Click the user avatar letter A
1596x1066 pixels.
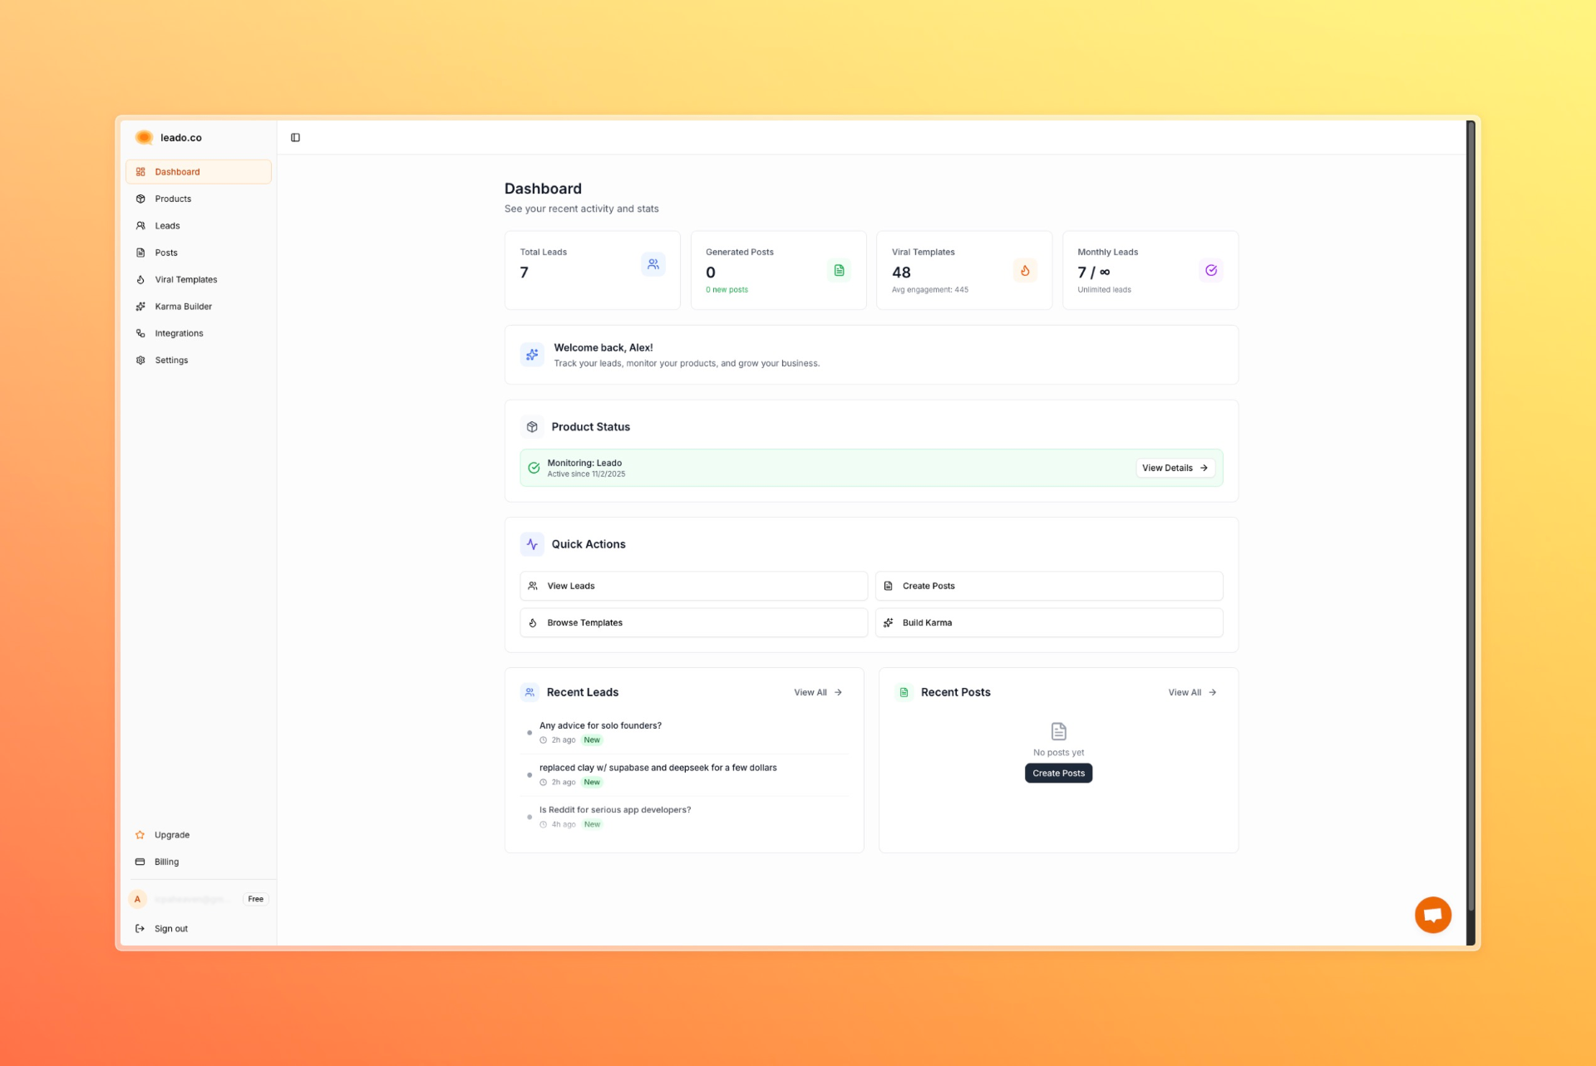point(138,899)
